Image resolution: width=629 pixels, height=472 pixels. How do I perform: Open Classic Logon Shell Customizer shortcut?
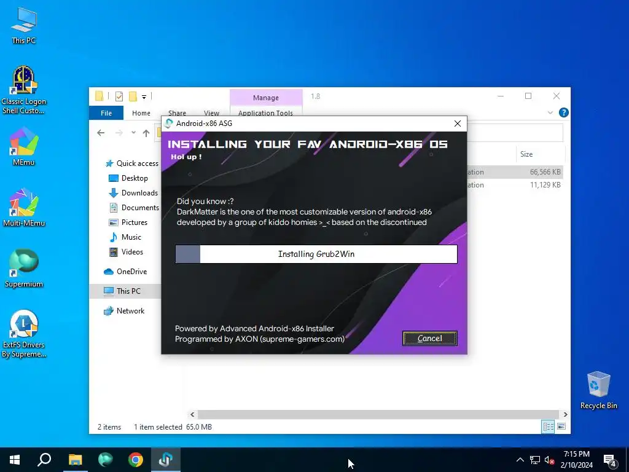24,90
